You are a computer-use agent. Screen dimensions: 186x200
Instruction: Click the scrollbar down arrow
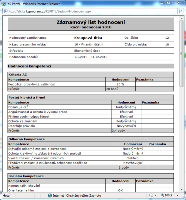pos(182,190)
